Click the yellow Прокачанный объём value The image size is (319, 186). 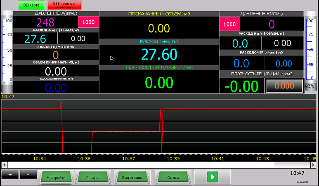pos(159,29)
